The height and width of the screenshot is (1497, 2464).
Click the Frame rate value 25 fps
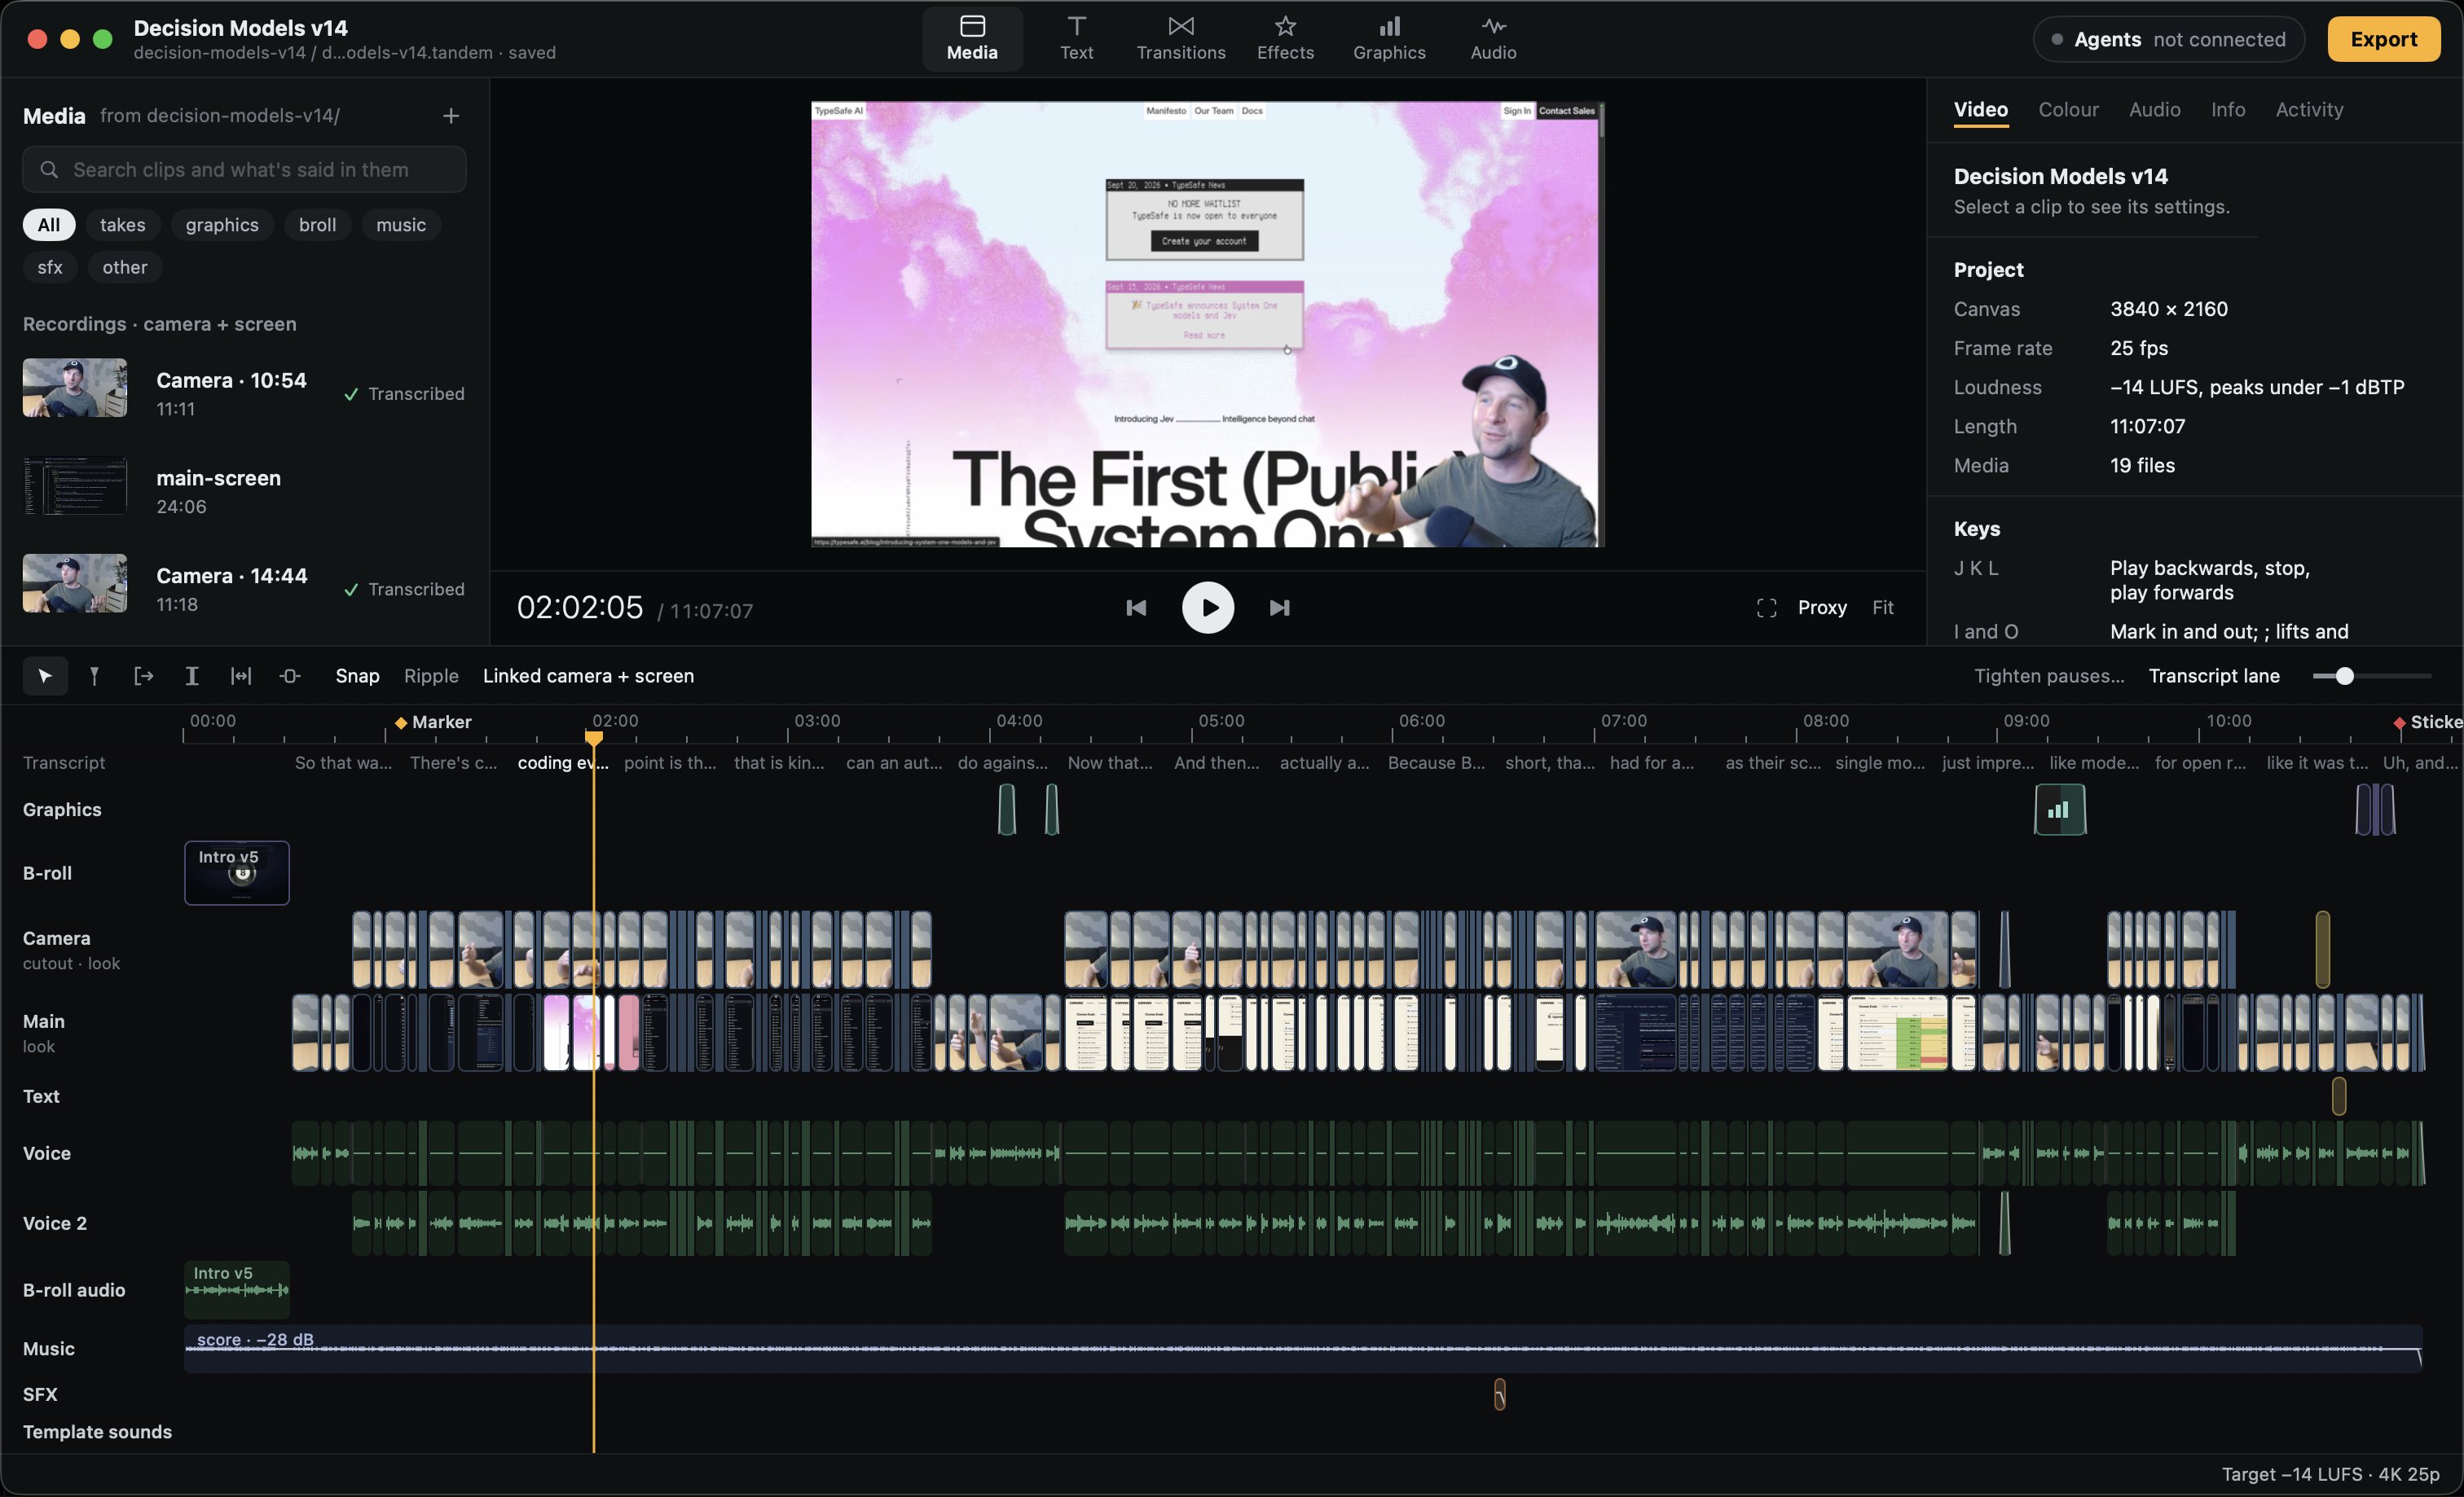click(x=2139, y=349)
